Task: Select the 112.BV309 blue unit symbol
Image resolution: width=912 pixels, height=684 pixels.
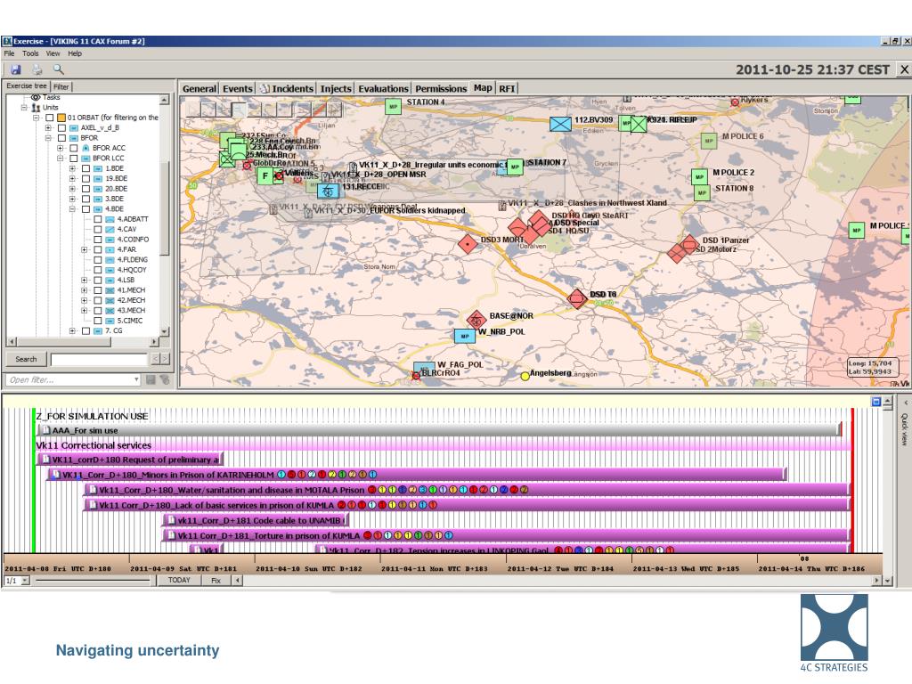Action: [x=561, y=124]
